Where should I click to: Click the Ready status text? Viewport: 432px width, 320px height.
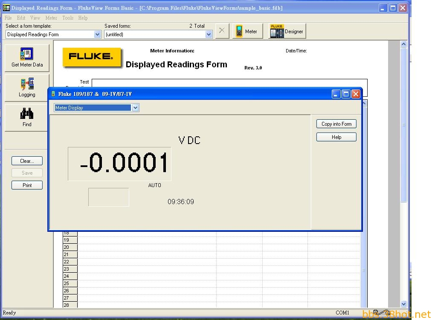click(x=9, y=313)
